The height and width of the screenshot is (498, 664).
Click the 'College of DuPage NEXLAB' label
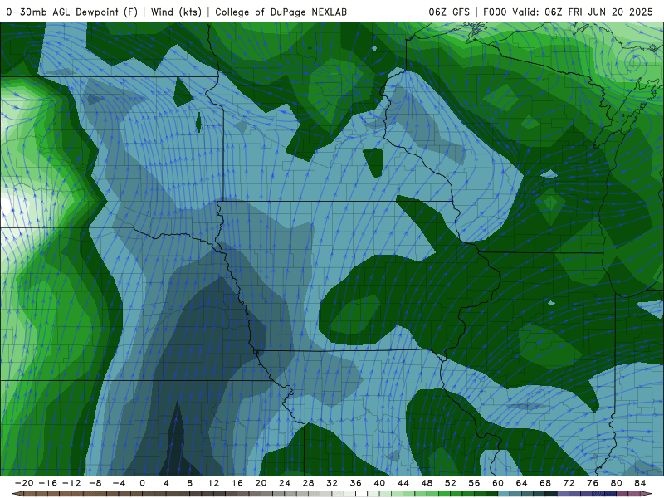(281, 12)
